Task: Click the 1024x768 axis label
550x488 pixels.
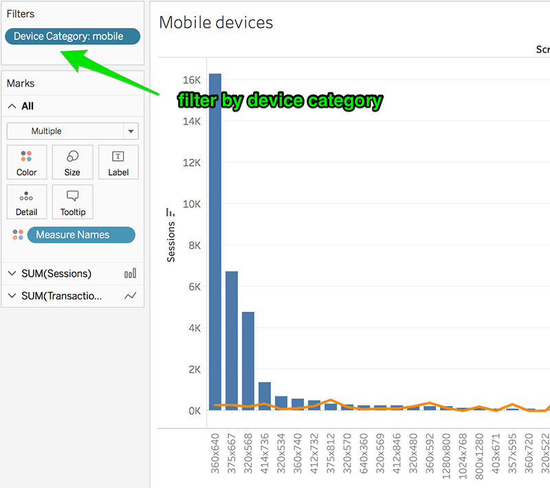Action: click(463, 456)
